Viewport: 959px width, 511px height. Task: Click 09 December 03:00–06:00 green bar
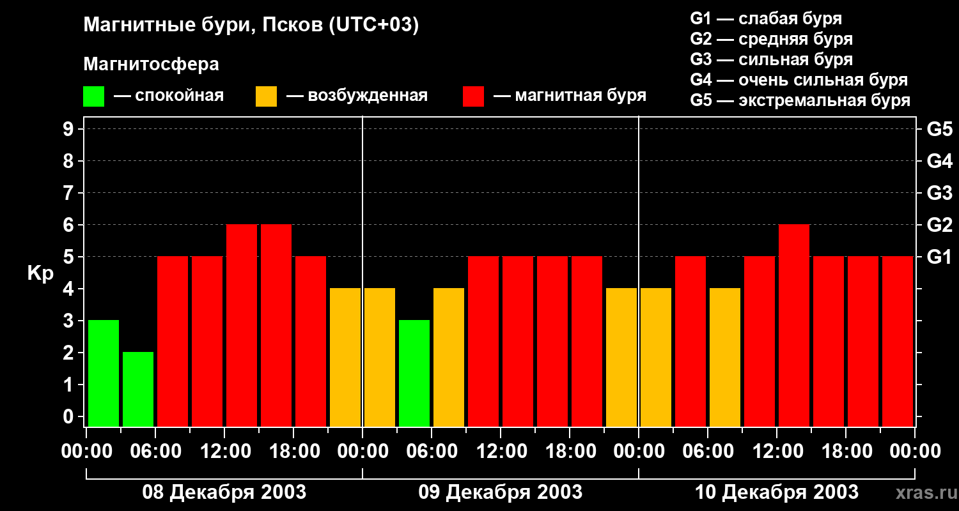(x=414, y=373)
